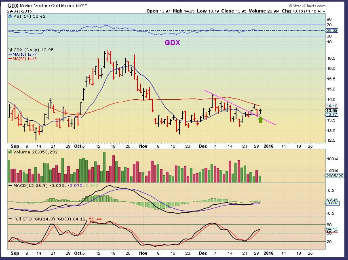Select the Market Vectors Gold Miners name

47,6
